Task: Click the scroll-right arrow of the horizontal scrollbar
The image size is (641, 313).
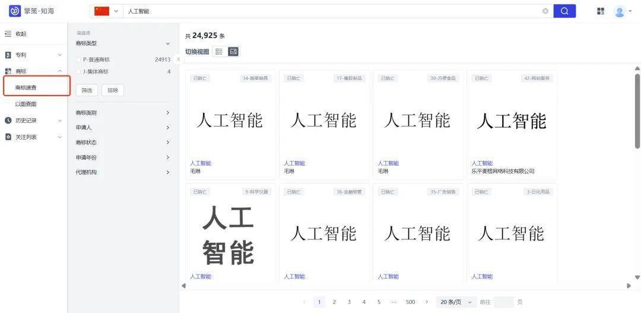Action: click(629, 286)
